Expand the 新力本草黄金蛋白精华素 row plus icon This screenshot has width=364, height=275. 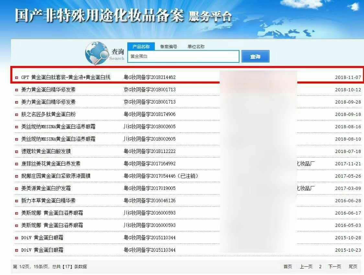pyautogui.click(x=17, y=201)
